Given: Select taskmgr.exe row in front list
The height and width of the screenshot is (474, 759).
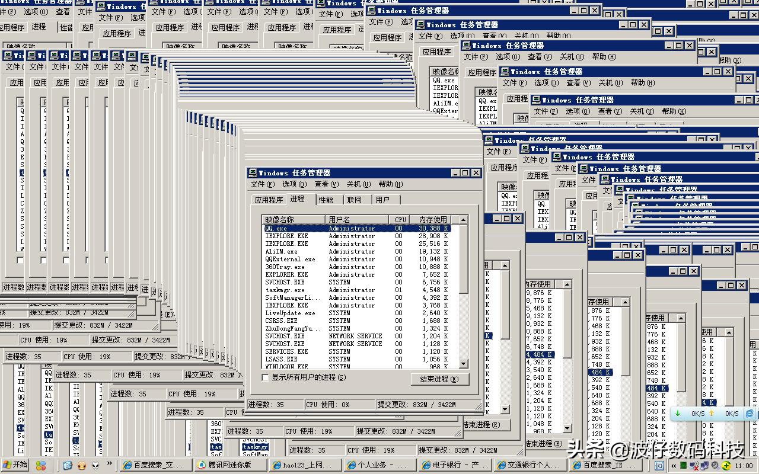Looking at the screenshot, I should [357, 290].
